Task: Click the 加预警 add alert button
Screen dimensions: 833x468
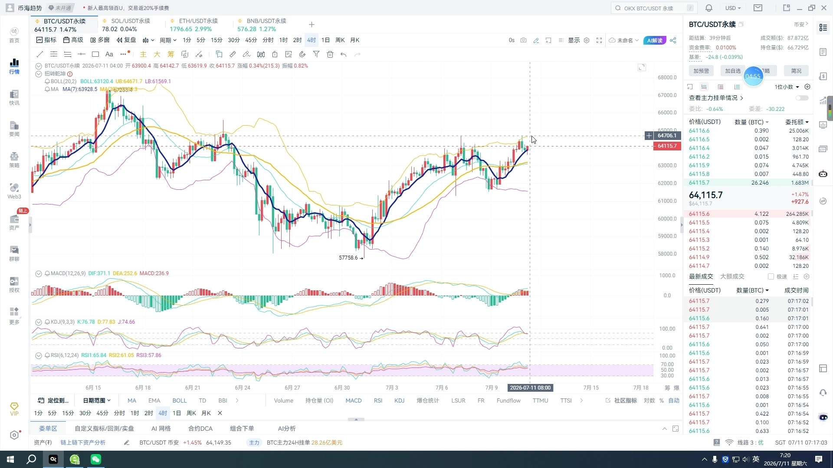Action: point(701,71)
